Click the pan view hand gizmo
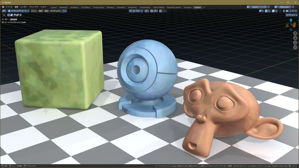 click(295, 38)
